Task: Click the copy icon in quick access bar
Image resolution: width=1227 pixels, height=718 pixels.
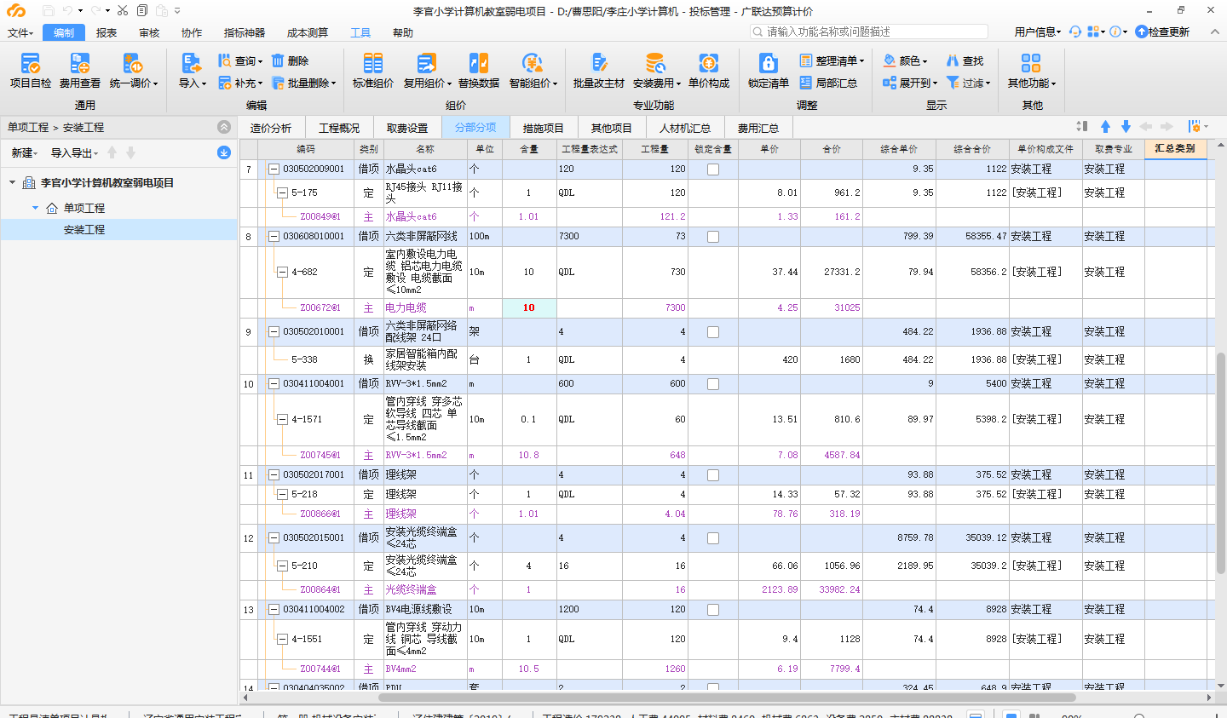Action: point(142,10)
